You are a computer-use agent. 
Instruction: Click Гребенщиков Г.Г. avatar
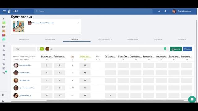(16, 88)
